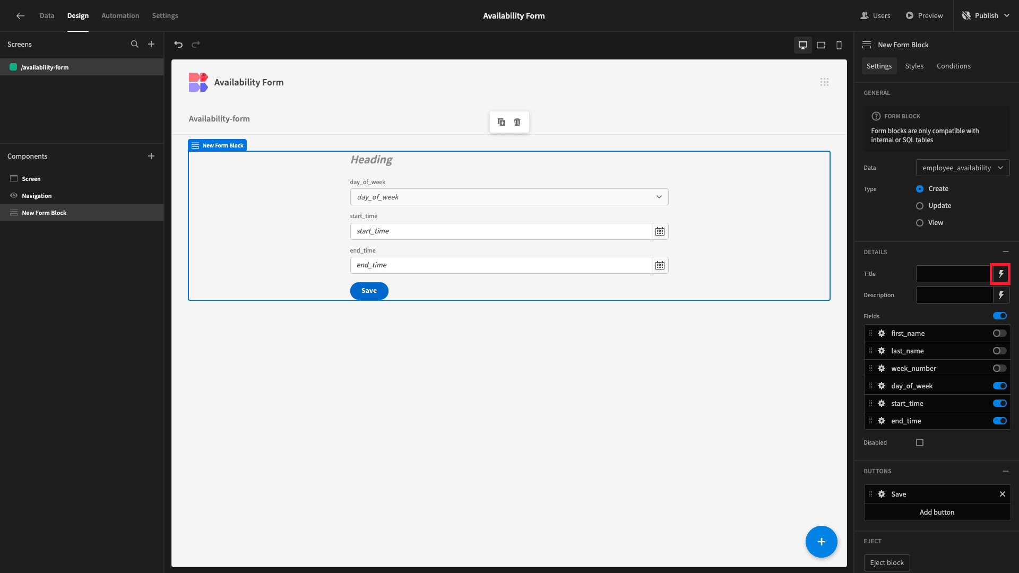Switch to the Styles tab
1019x573 pixels.
click(914, 66)
